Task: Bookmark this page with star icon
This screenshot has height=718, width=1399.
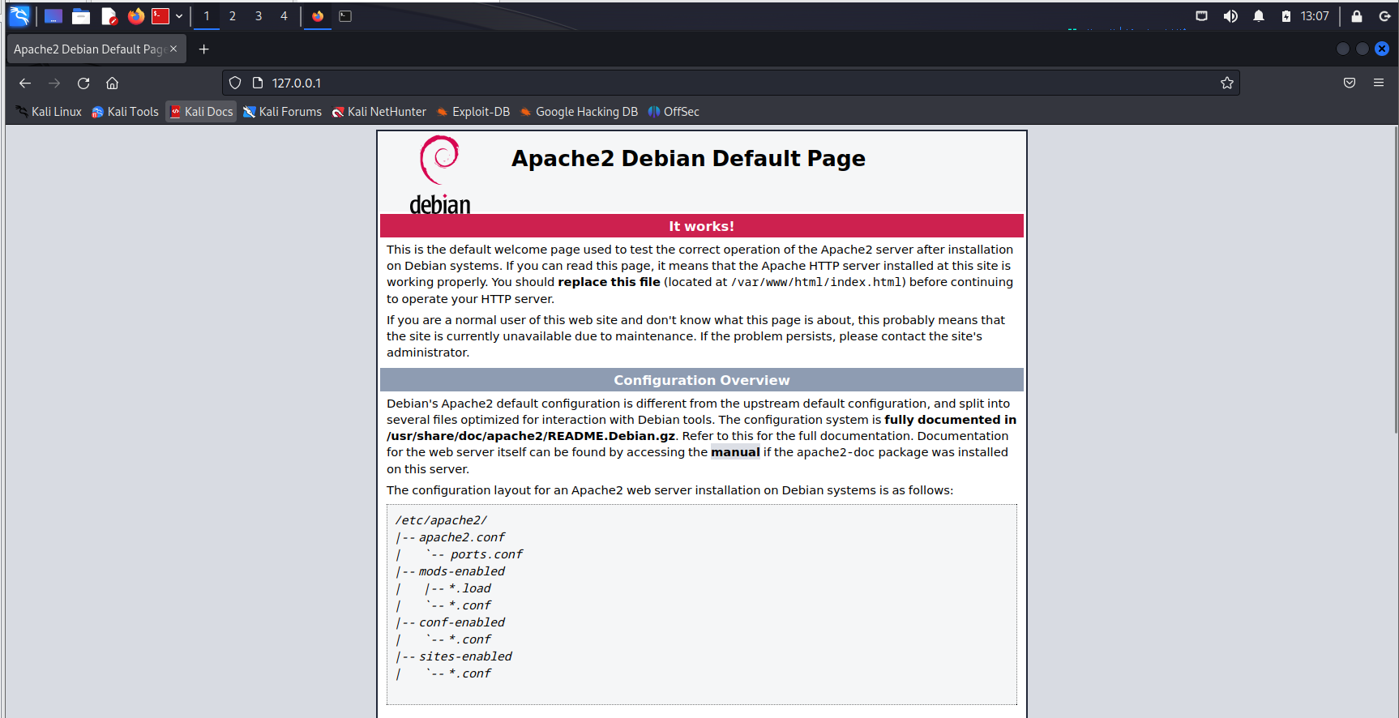Action: (x=1227, y=83)
